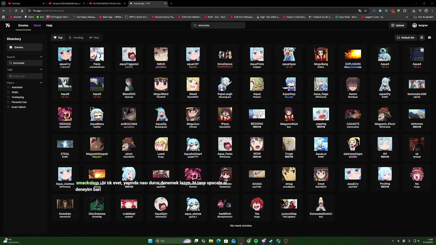This screenshot has height=245, width=436.
Task: Open the MeguminDespair emote
Action: click(97, 147)
